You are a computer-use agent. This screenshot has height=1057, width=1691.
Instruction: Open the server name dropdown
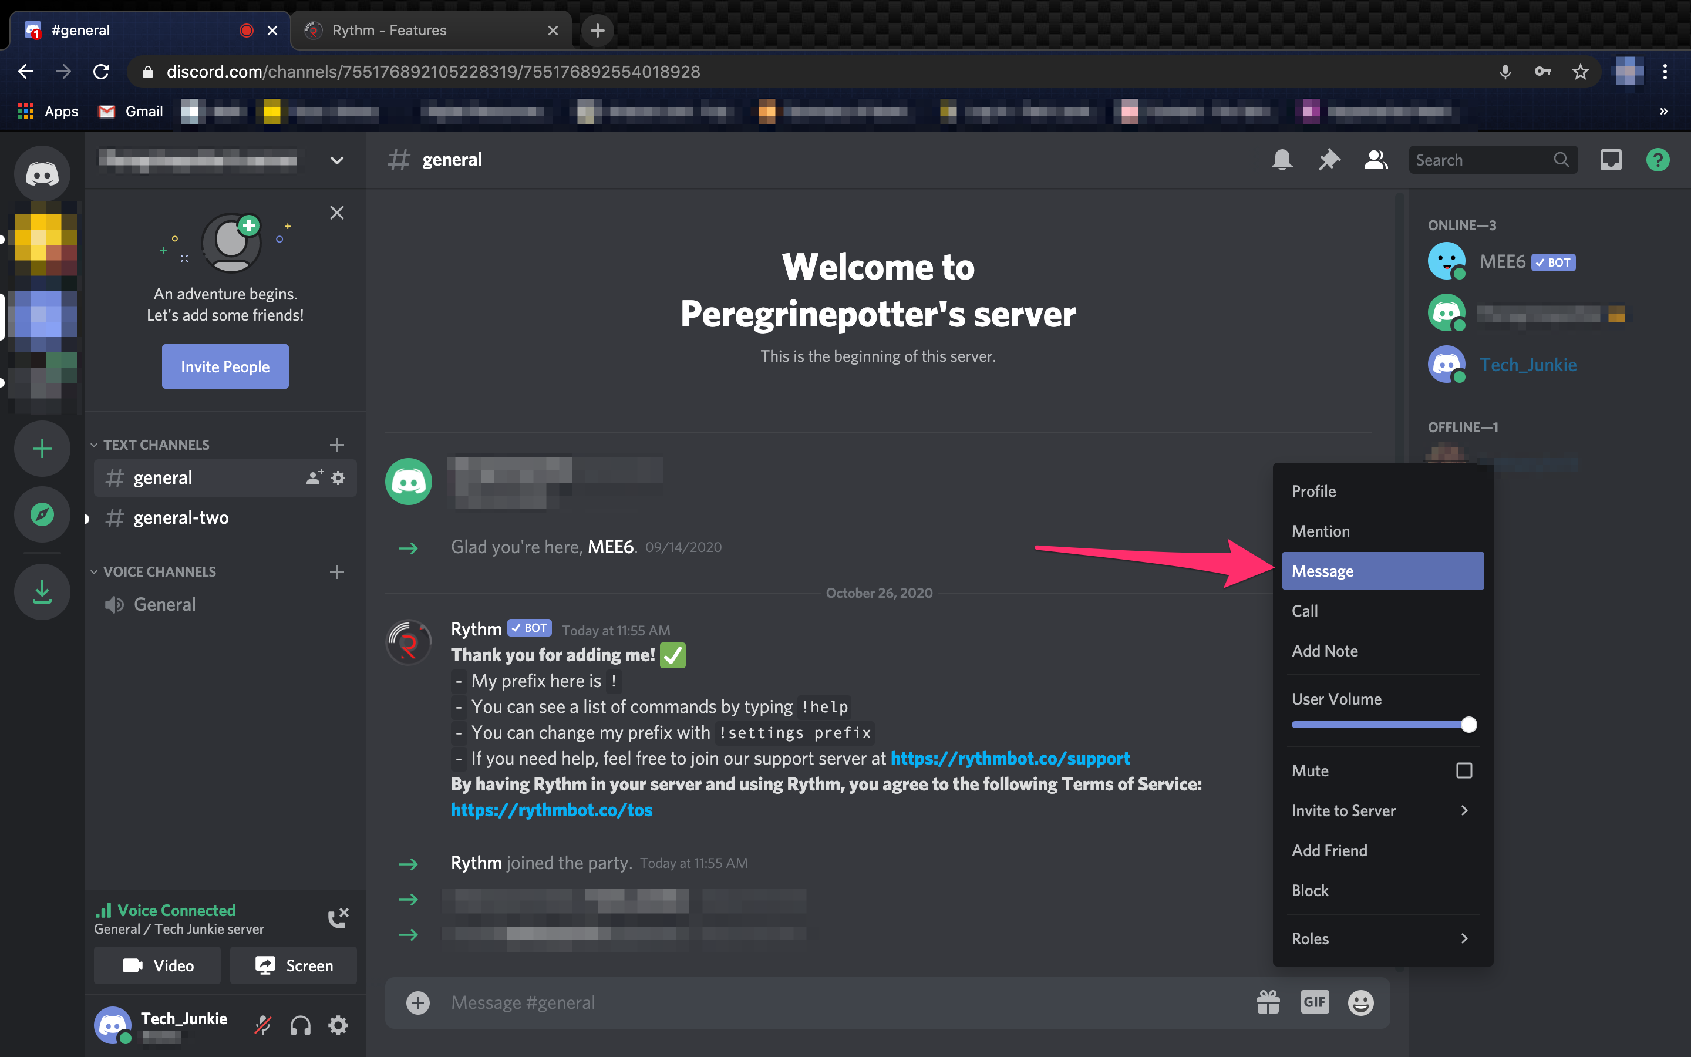pos(336,160)
